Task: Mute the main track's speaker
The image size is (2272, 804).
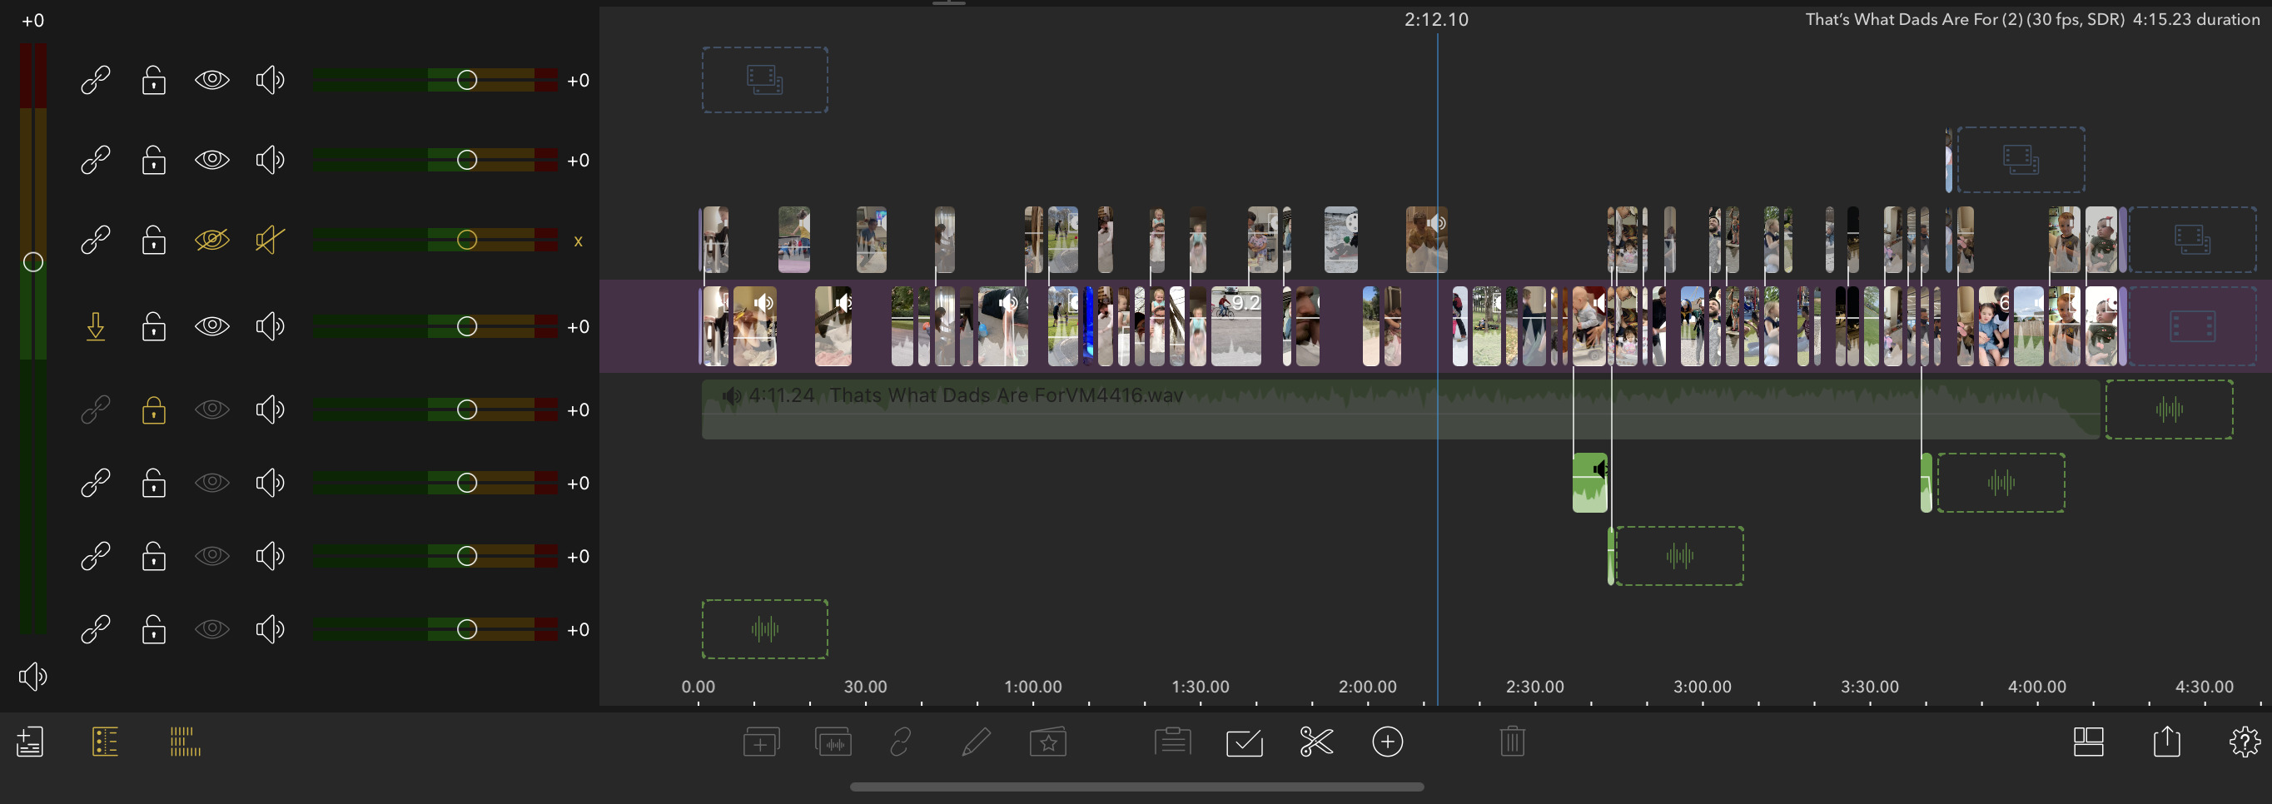Action: coord(270,327)
